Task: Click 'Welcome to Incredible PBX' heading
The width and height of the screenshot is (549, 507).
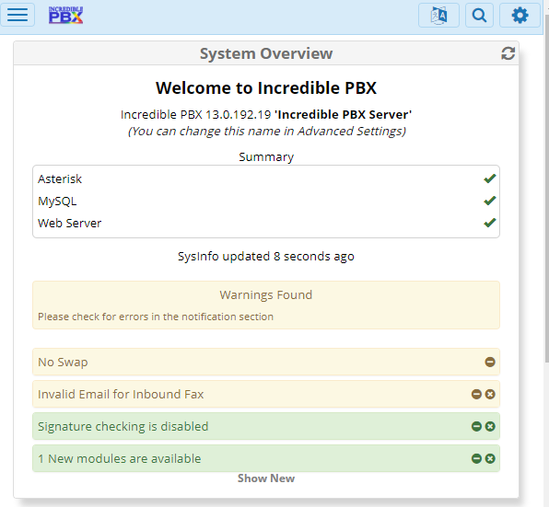Action: 266,87
